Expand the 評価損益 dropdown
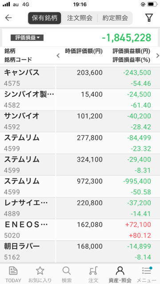This screenshot has width=160, height=284. tap(27, 38)
